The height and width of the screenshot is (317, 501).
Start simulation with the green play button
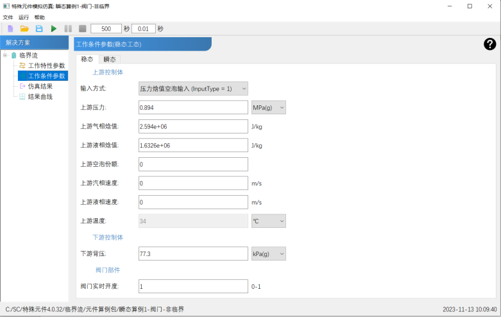point(54,29)
